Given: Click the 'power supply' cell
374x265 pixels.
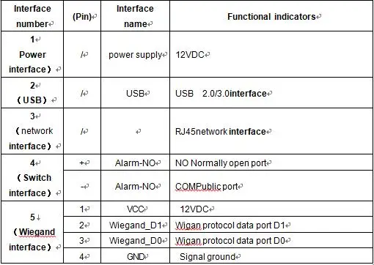Looking at the screenshot, I should 135,54.
